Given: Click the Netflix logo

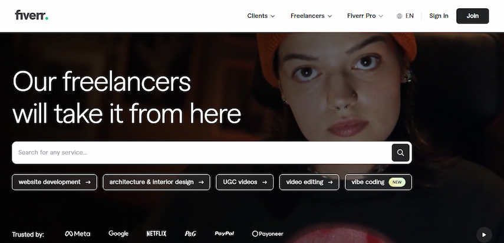Looking at the screenshot, I should [x=157, y=234].
